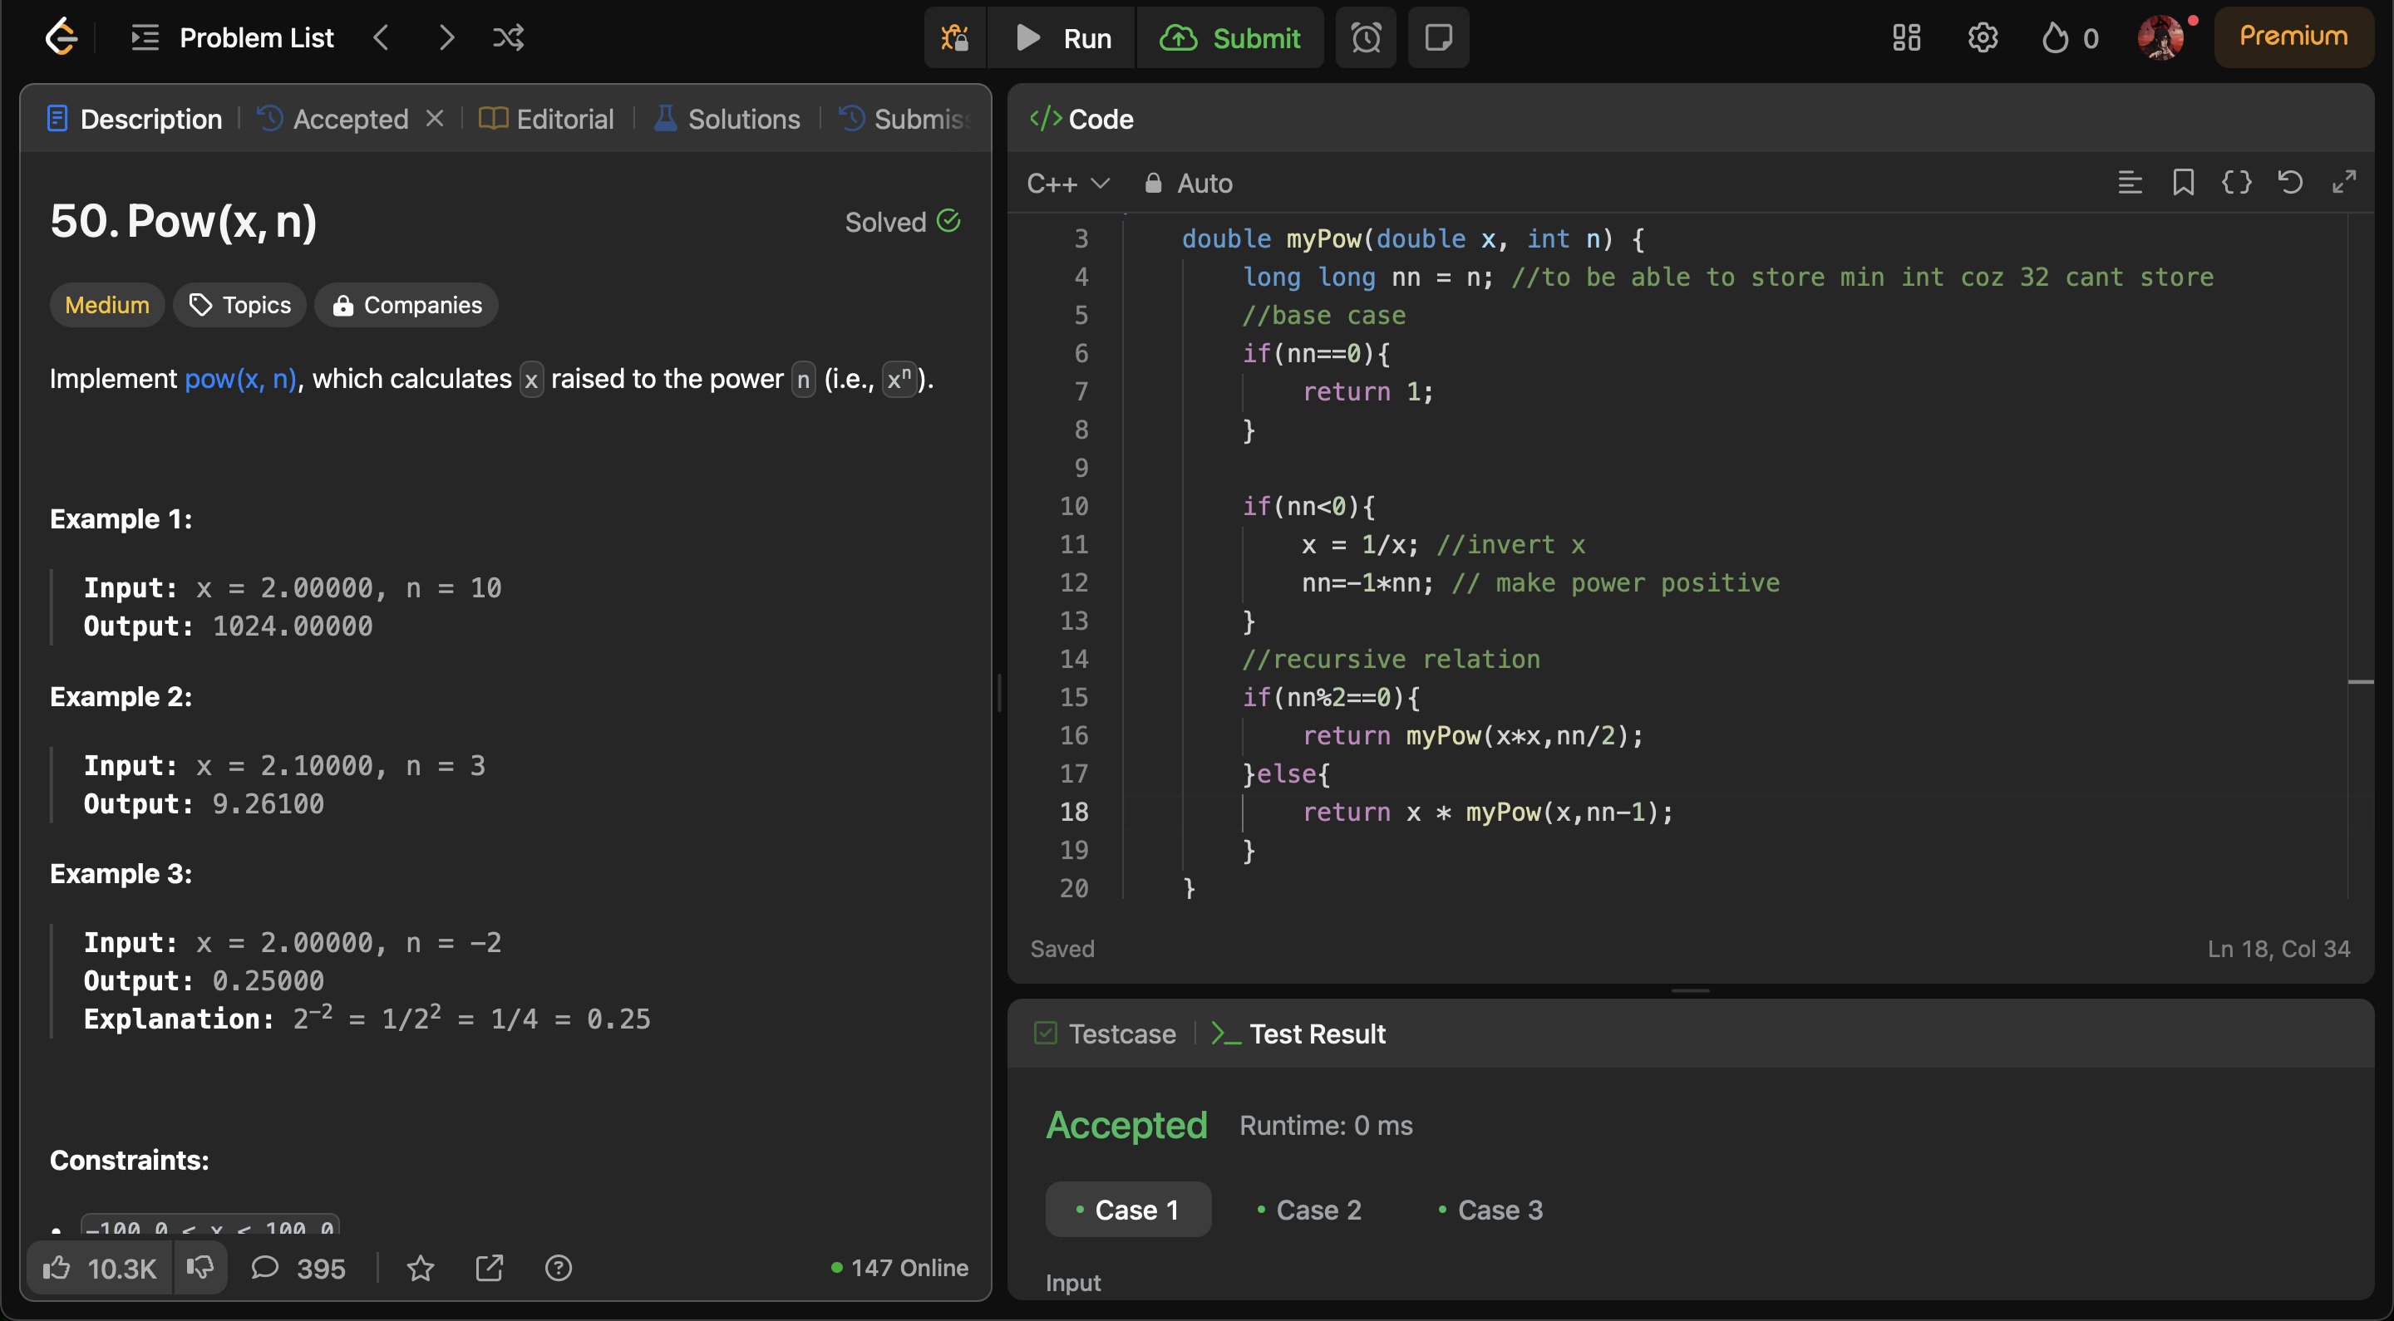The height and width of the screenshot is (1321, 2394).
Task: Toggle the star favorite icon
Action: click(x=420, y=1268)
